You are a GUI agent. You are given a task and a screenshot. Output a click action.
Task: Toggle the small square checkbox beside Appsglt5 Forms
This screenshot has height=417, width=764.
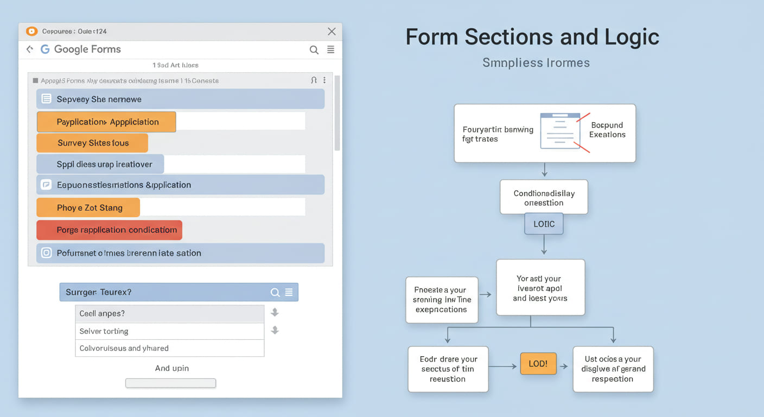(35, 81)
